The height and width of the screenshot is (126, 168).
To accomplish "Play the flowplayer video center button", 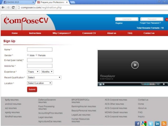I will point(135,65).
